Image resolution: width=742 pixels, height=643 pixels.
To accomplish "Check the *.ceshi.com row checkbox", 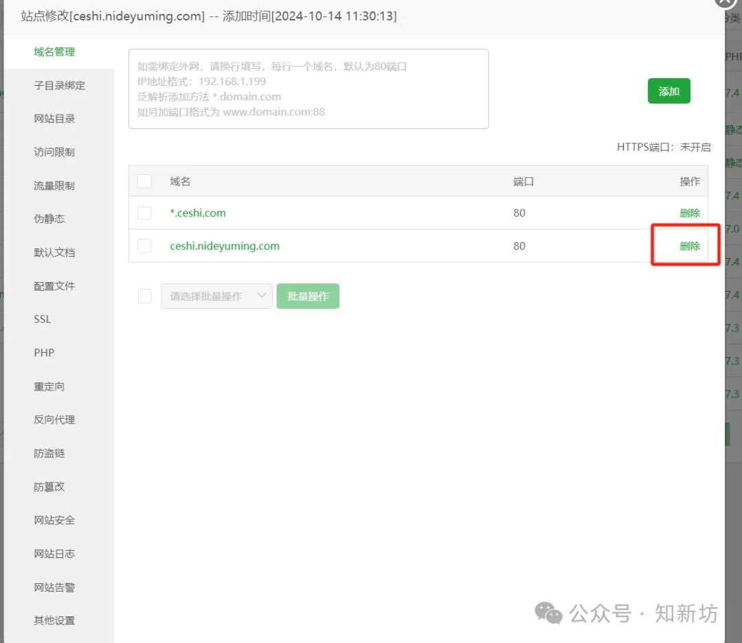I will [144, 213].
